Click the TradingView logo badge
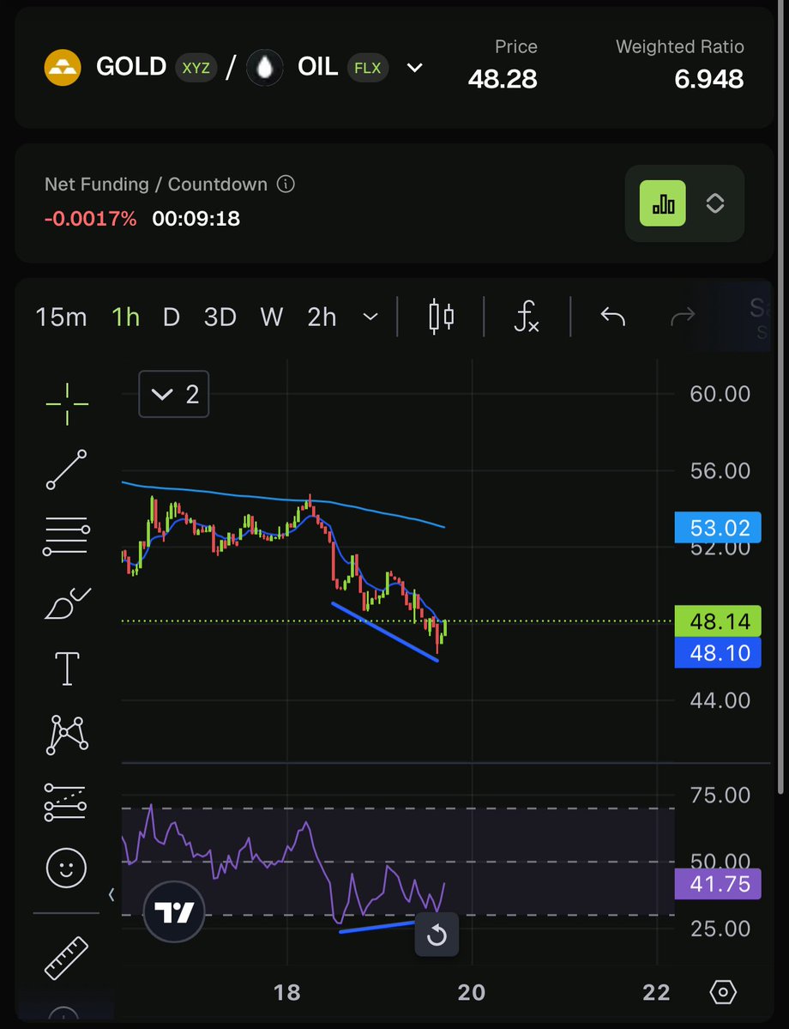 [174, 912]
